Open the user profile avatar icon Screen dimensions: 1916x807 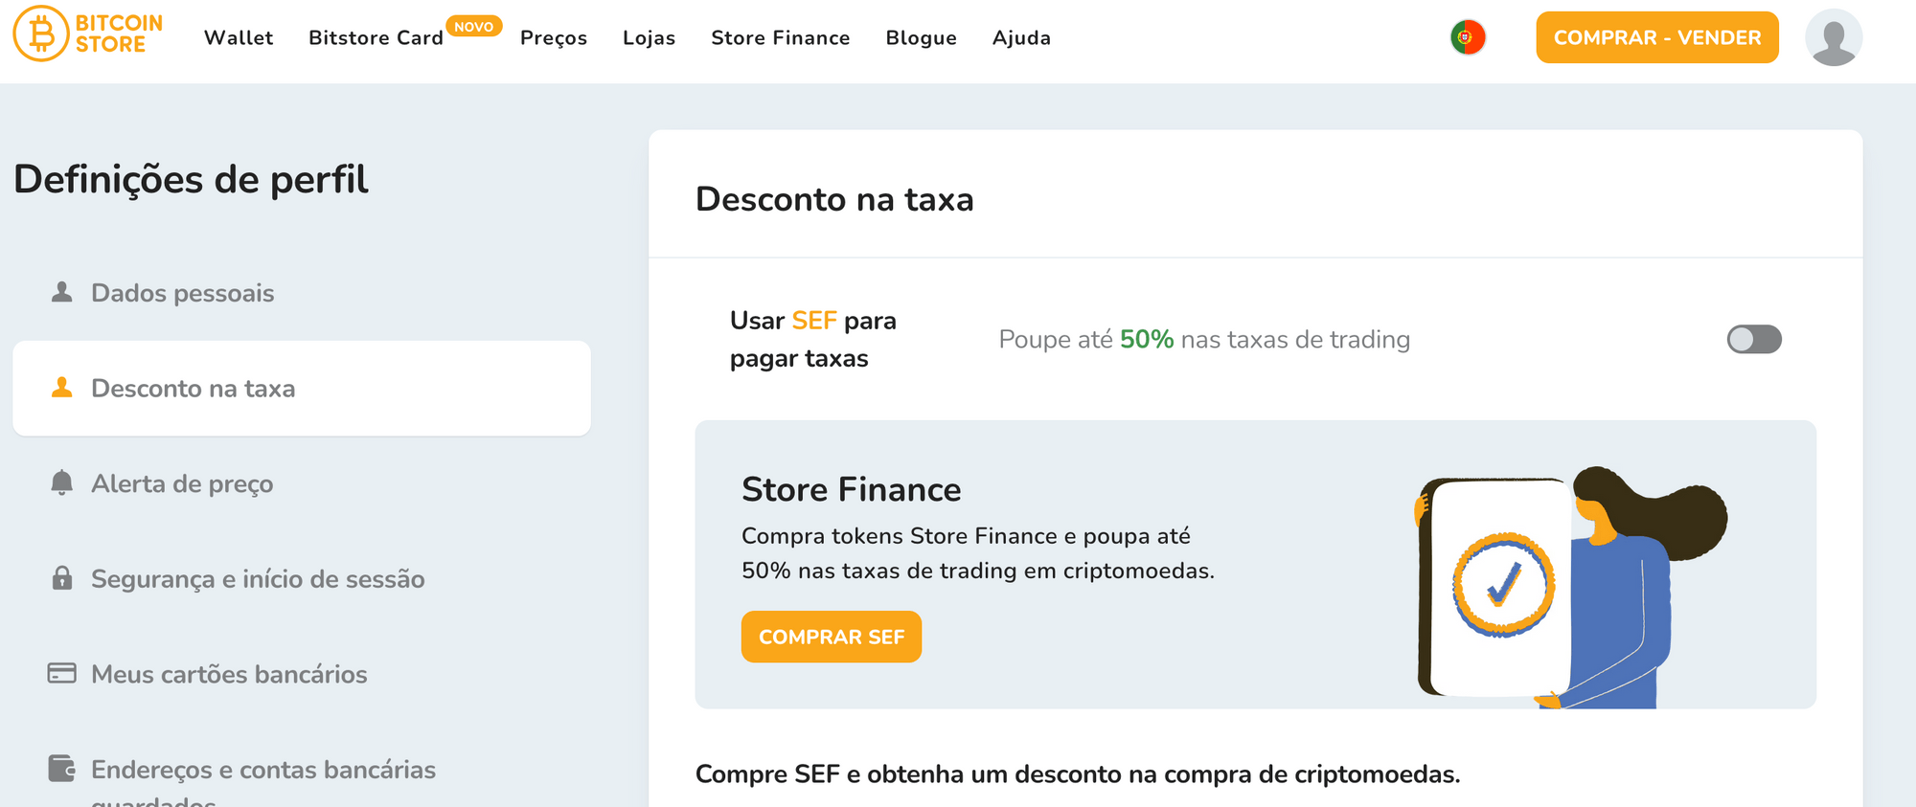(x=1833, y=38)
